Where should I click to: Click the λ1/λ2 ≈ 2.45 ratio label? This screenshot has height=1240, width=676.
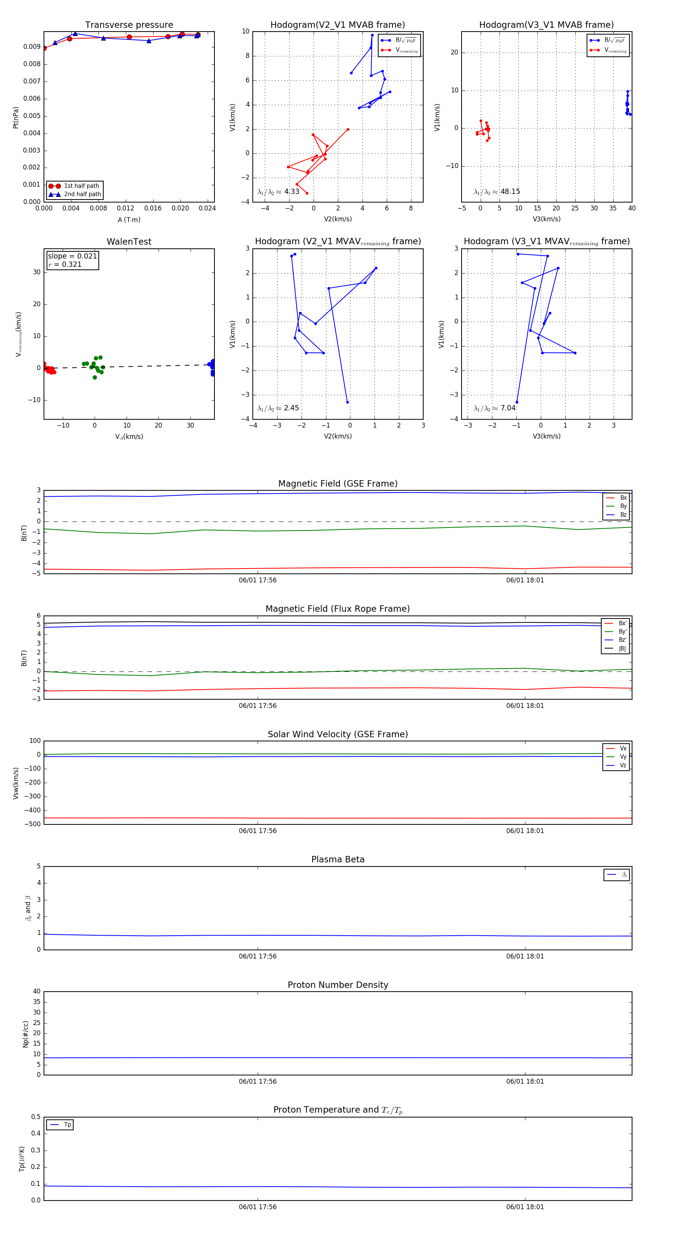coord(278,408)
